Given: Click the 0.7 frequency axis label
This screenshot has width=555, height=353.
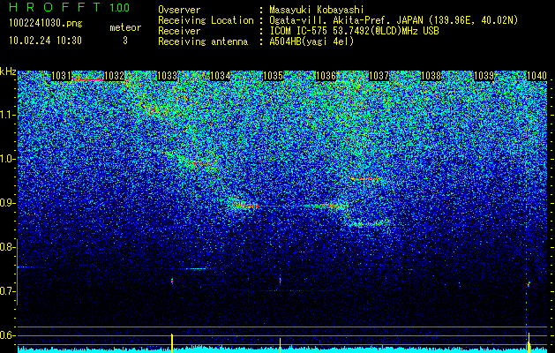Looking at the screenshot, I should pos(7,291).
